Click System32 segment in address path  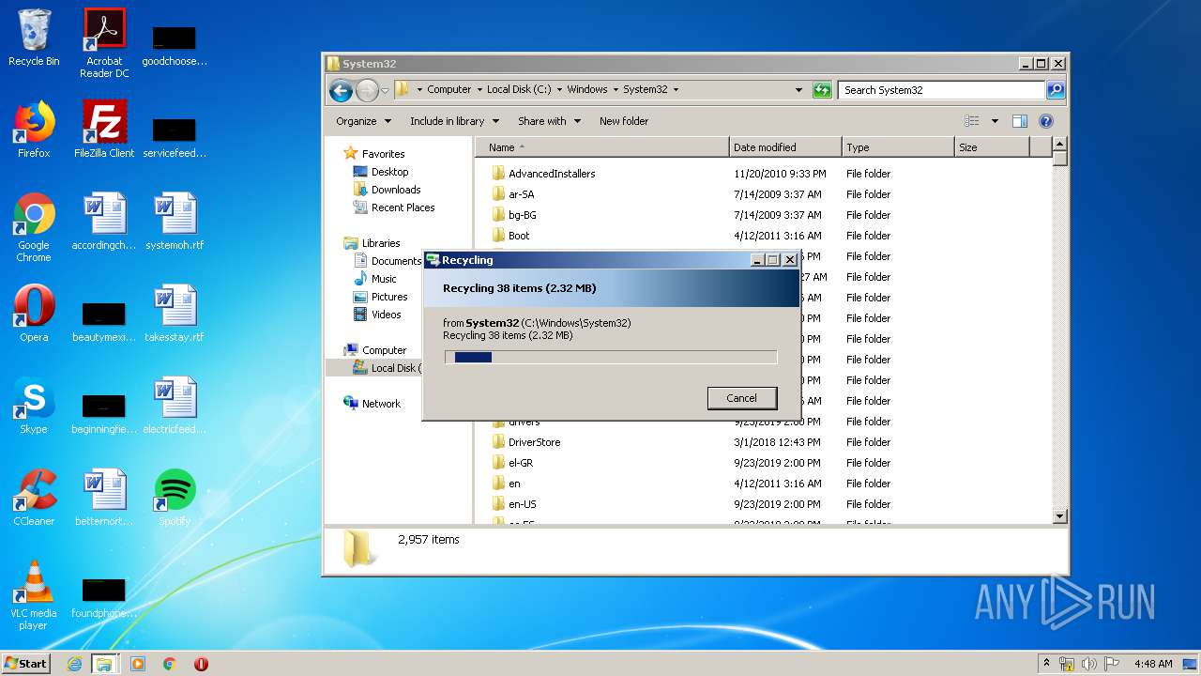646,90
